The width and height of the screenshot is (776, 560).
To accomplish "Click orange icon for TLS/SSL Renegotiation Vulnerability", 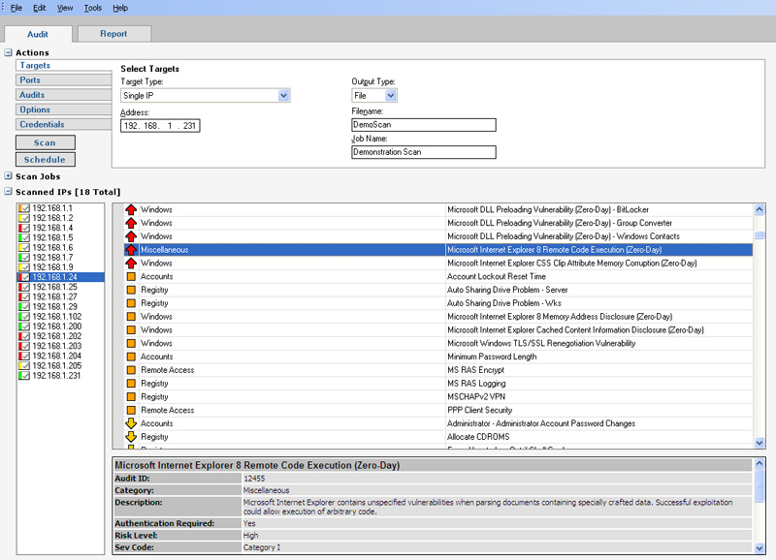I will click(x=131, y=343).
